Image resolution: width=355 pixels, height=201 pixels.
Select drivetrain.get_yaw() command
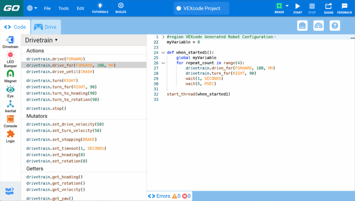pos(49,198)
